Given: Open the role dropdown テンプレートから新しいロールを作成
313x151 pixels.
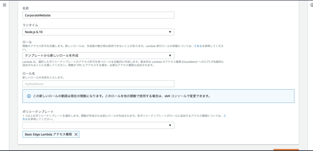Looking at the screenshot, I should click(x=98, y=55).
